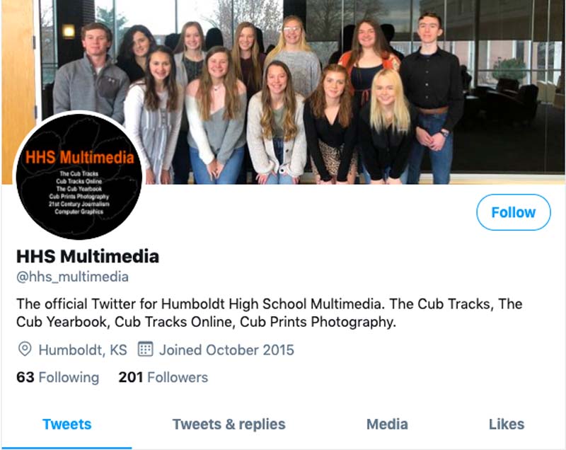Image resolution: width=566 pixels, height=450 pixels.
Task: Click the location pin icon
Action: click(25, 350)
